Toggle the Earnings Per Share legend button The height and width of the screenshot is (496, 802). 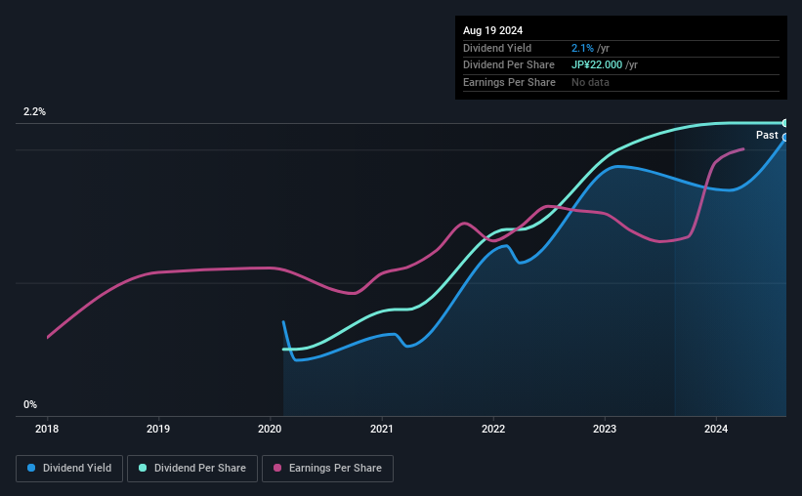pyautogui.click(x=327, y=469)
